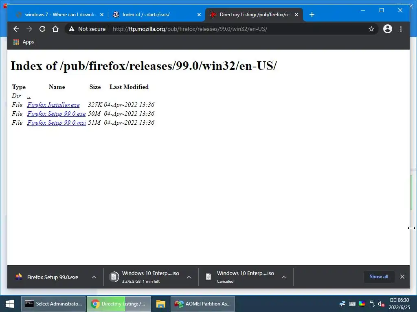The width and height of the screenshot is (417, 312).
Task: Reload the current page
Action: [x=42, y=29]
